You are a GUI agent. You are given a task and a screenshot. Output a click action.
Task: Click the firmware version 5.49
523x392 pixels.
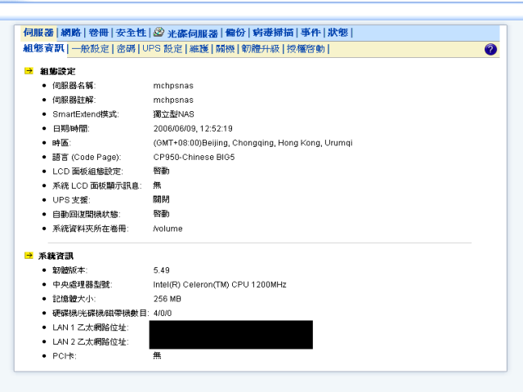click(x=162, y=270)
